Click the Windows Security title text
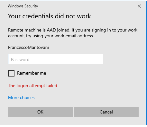The width and height of the screenshot is (147, 127). click(23, 6)
